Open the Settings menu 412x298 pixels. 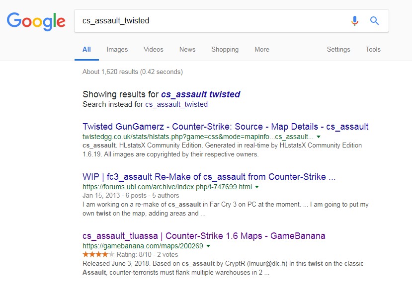pyautogui.click(x=338, y=49)
